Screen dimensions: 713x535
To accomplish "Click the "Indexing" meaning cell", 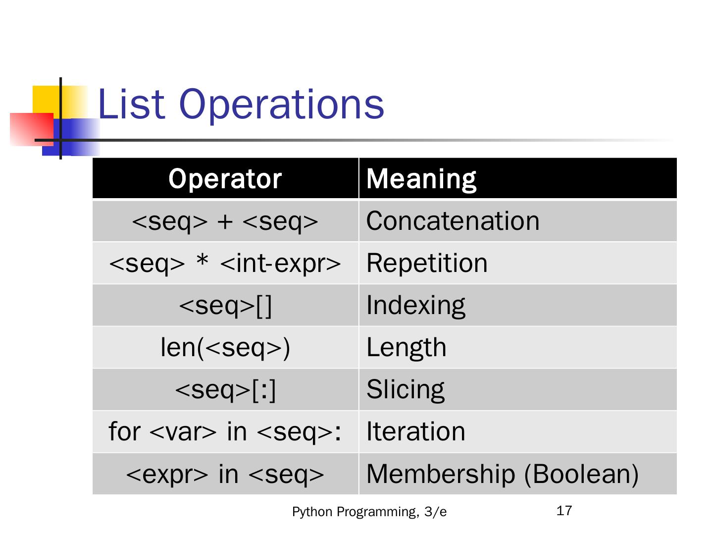I will (416, 305).
